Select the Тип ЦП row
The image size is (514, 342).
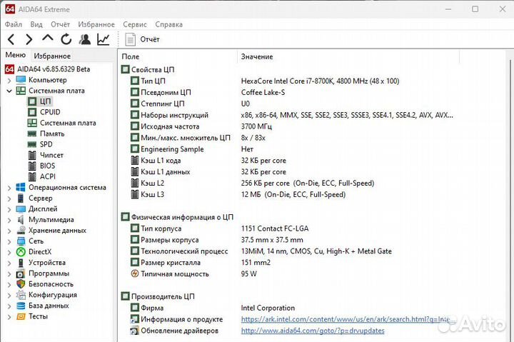tap(265, 81)
